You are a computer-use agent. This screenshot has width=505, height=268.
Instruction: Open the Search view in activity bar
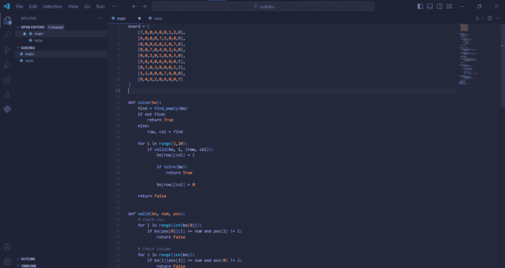[7, 35]
